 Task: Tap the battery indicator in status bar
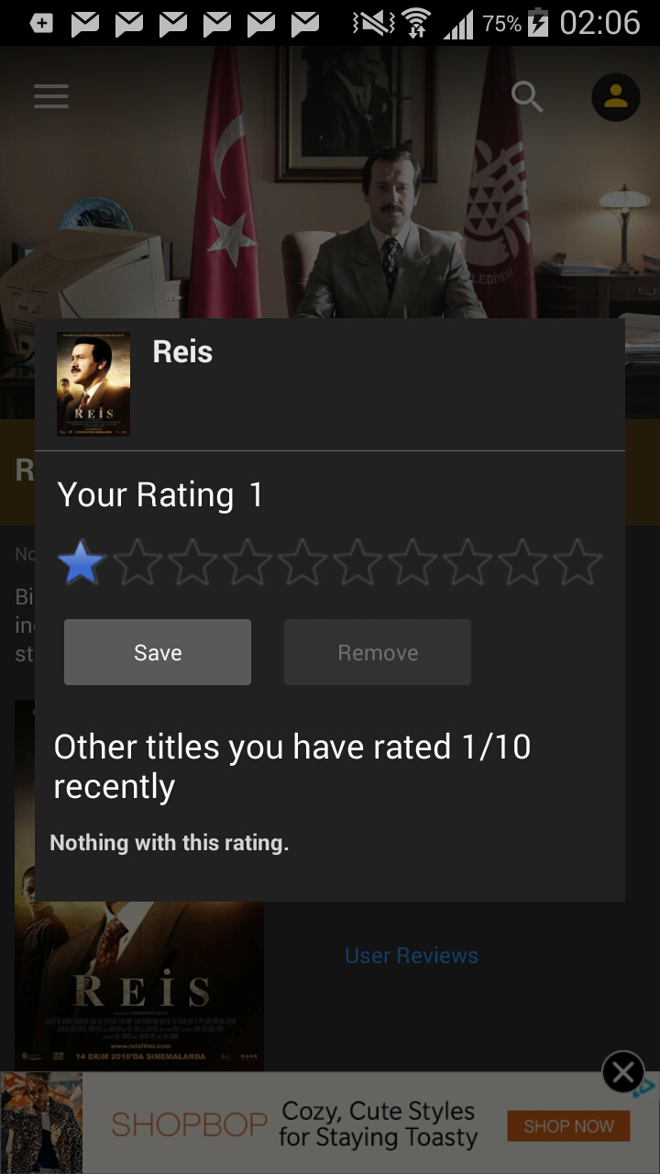(x=538, y=23)
